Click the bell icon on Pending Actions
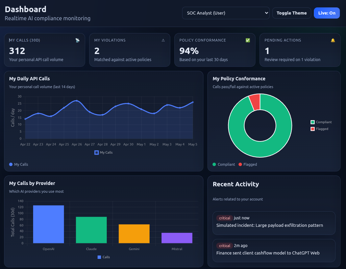Viewport: 346px width, 269px height. point(333,41)
